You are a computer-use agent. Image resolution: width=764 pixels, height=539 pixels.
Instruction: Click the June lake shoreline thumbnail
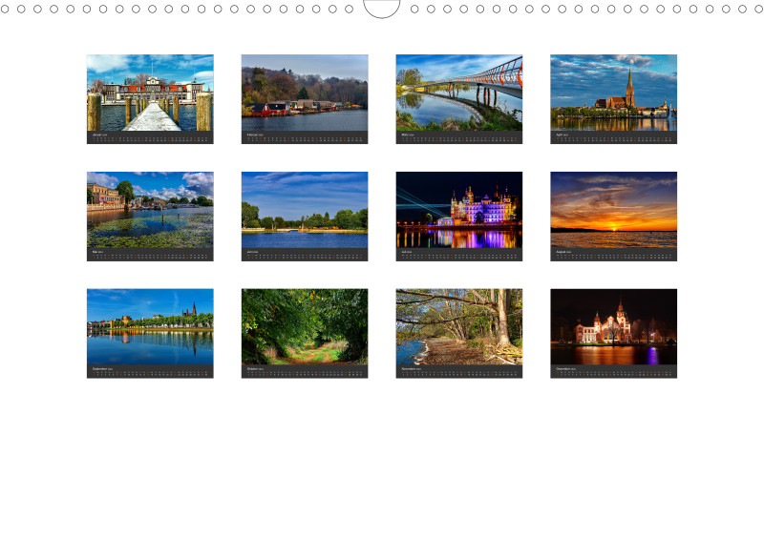coord(305,210)
